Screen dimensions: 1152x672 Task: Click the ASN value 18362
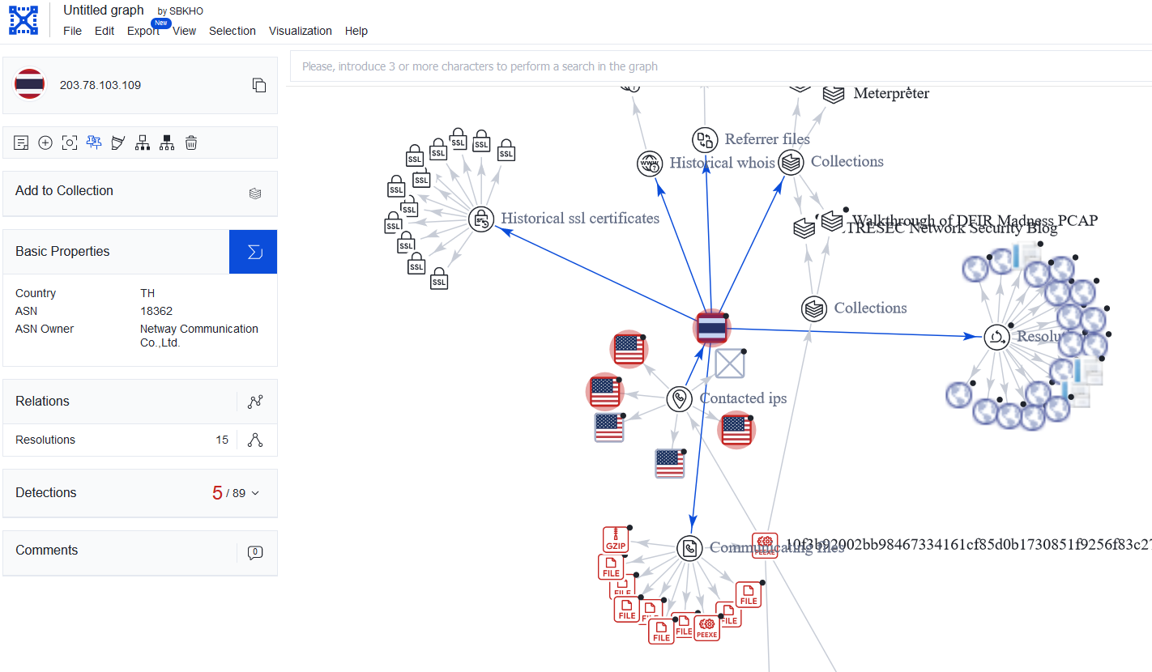tap(156, 311)
